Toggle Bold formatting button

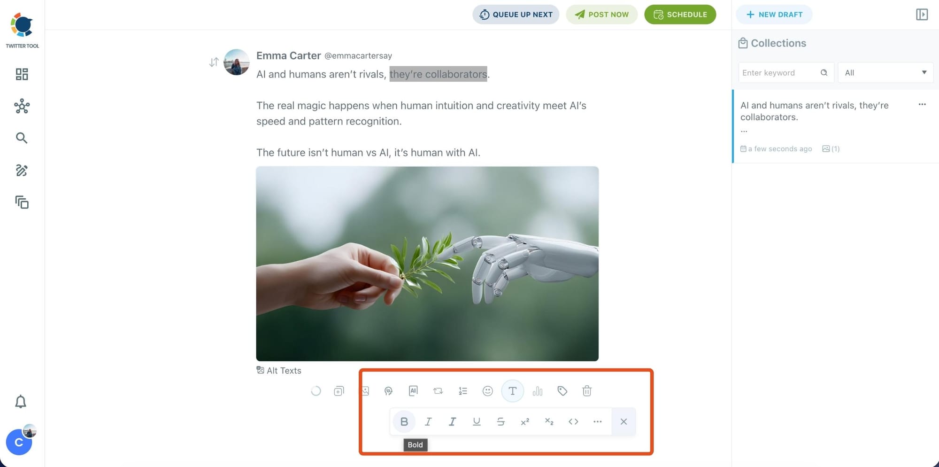coord(404,421)
